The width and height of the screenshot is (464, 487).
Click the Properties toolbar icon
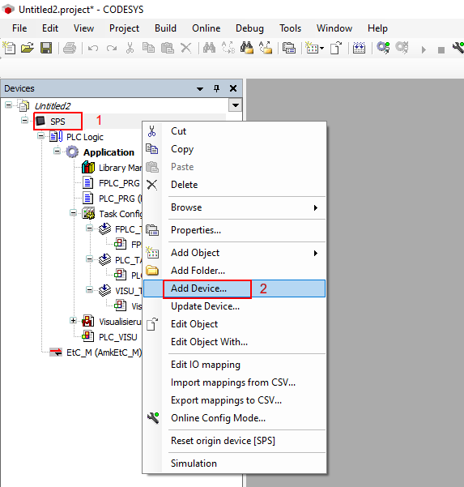coord(288,48)
